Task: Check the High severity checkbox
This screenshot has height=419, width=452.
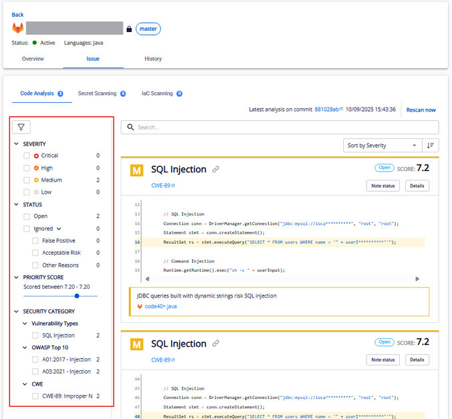Action: [27, 168]
